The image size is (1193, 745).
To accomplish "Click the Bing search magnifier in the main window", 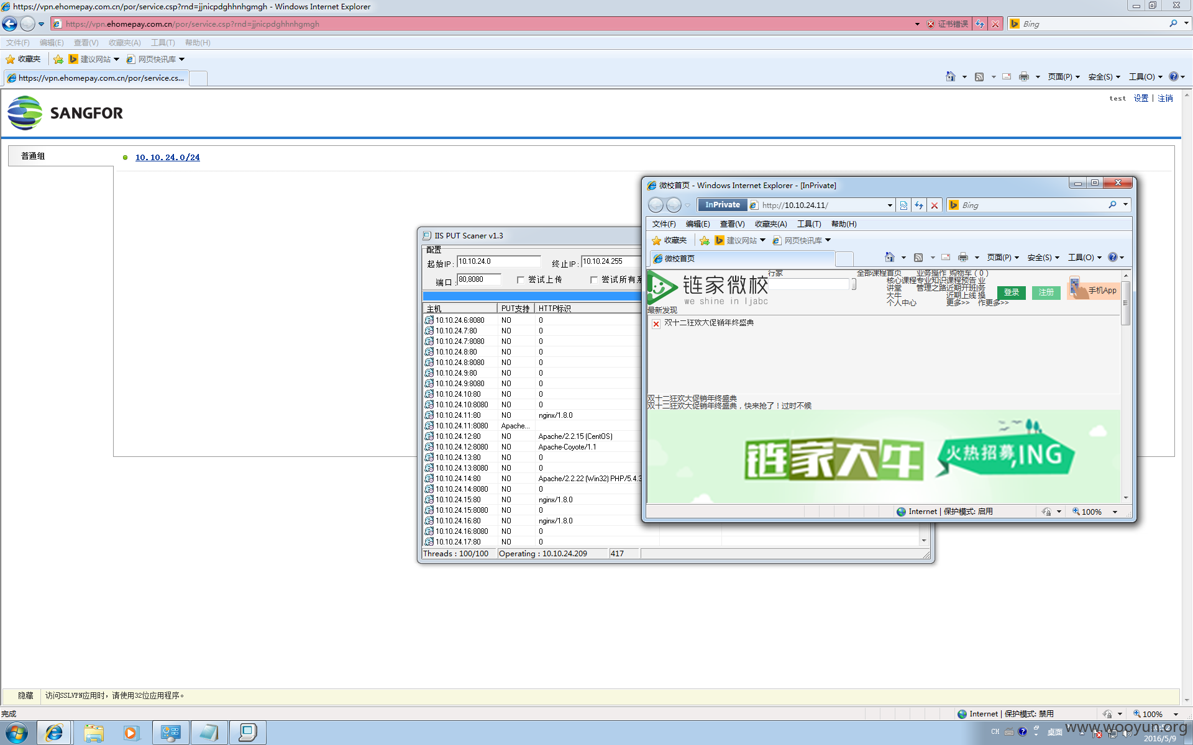I will [x=1173, y=24].
